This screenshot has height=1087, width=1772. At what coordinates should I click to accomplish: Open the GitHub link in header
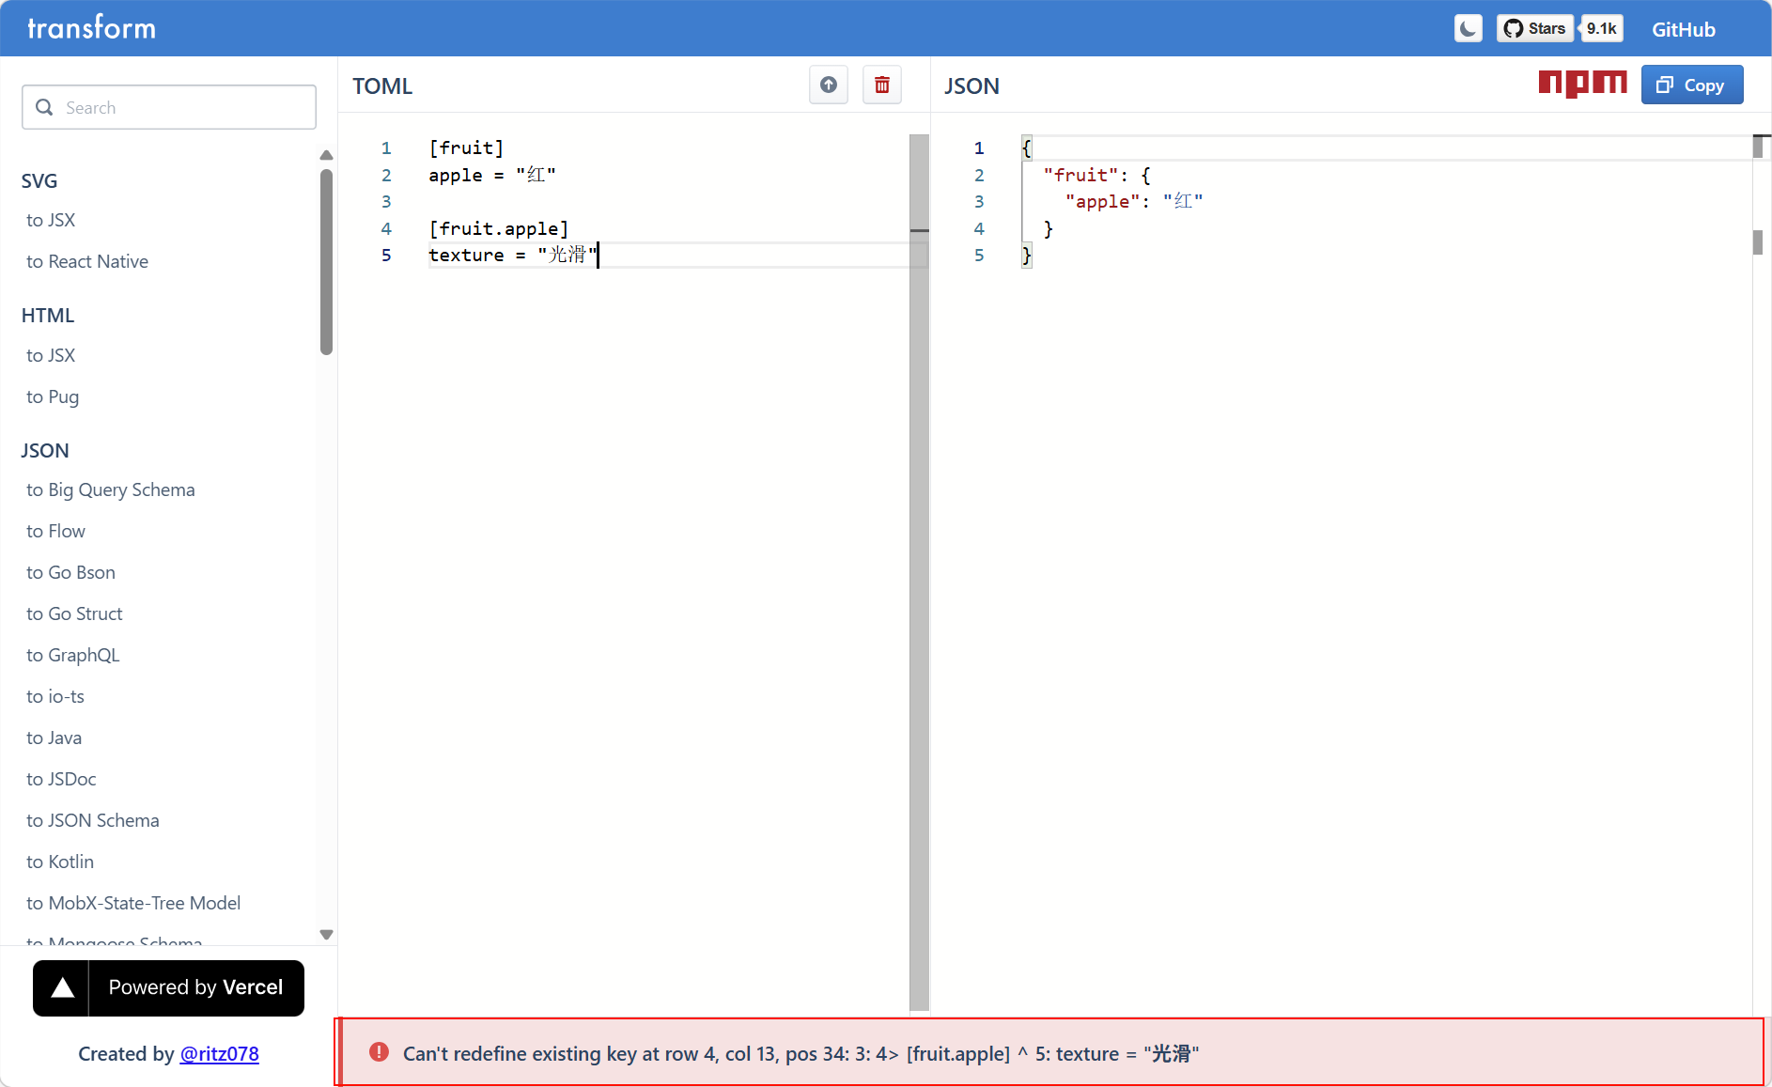[x=1683, y=29]
